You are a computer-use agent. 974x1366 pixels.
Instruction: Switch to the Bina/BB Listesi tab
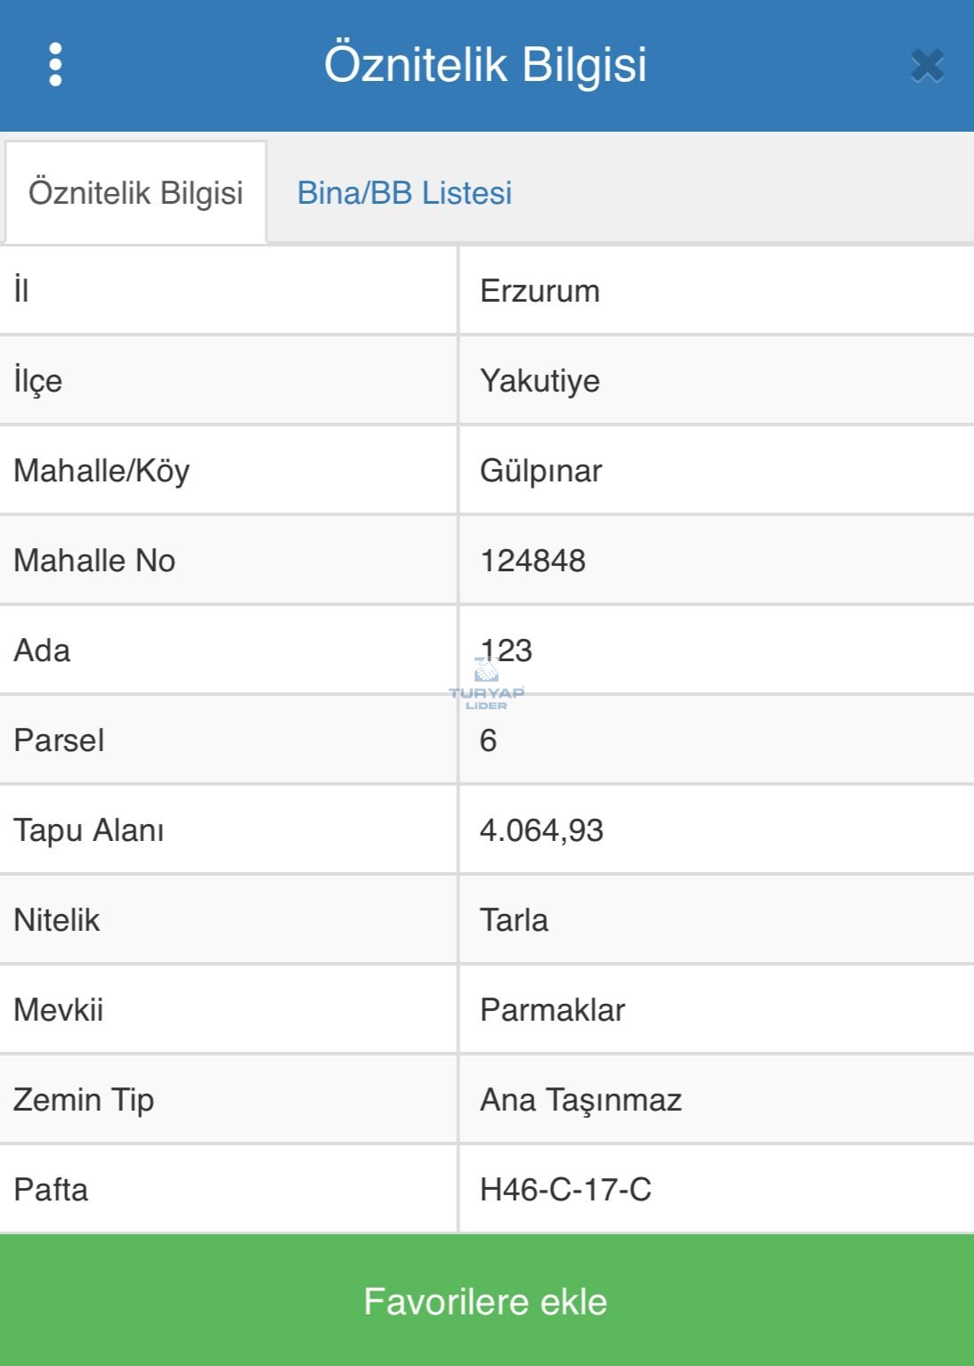404,193
